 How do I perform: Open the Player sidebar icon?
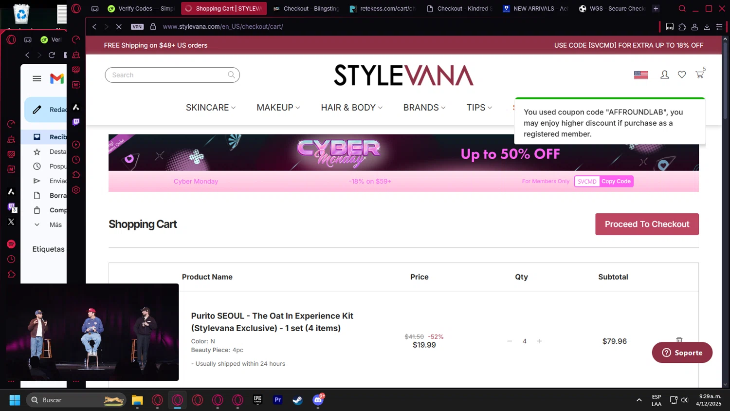point(76,145)
